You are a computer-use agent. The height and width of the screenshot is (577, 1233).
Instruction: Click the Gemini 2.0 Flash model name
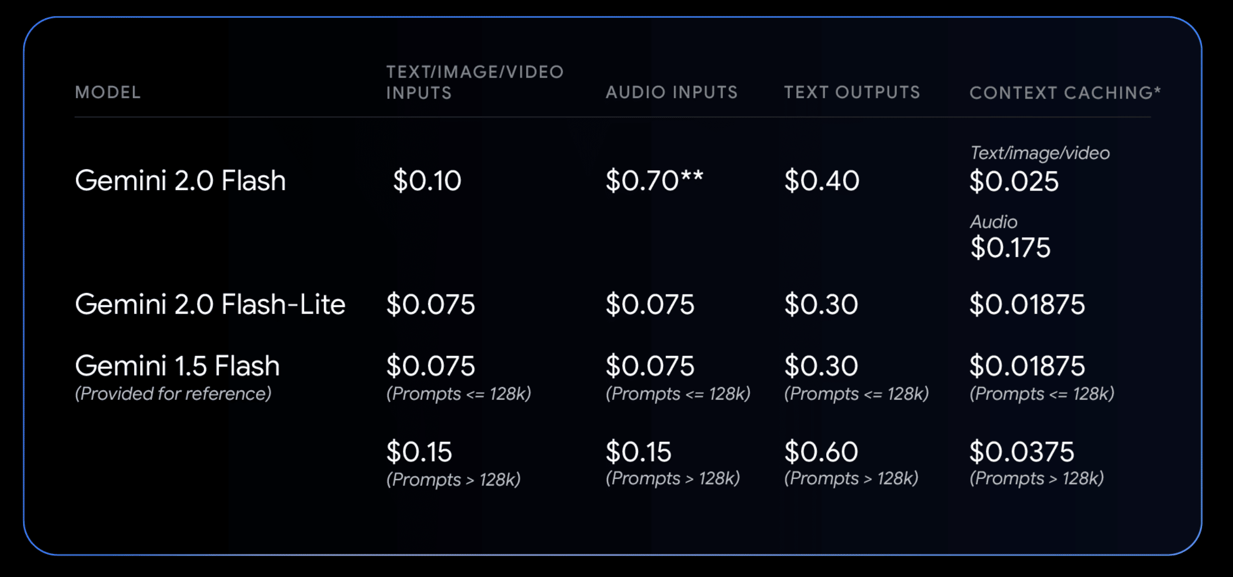[180, 180]
